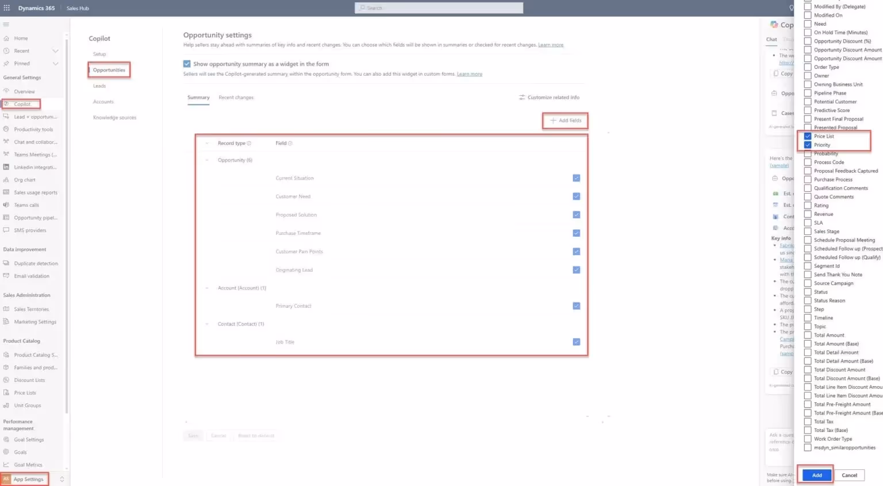883x486 pixels.
Task: Uncheck the Proposed Solution field checkbox
Action: (576, 215)
